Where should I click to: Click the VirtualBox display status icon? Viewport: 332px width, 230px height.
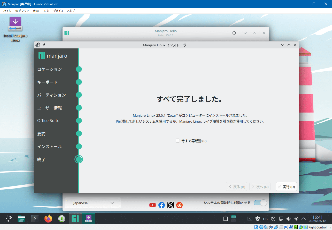point(286,227)
